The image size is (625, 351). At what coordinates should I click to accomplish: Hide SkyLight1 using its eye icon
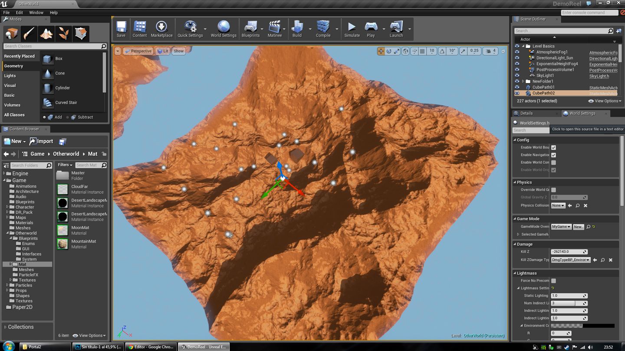point(517,75)
